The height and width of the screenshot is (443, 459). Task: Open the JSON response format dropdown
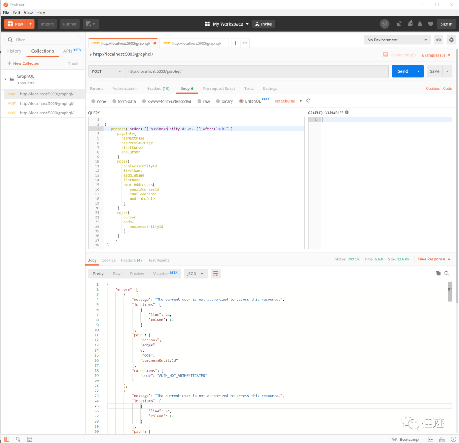pos(196,274)
